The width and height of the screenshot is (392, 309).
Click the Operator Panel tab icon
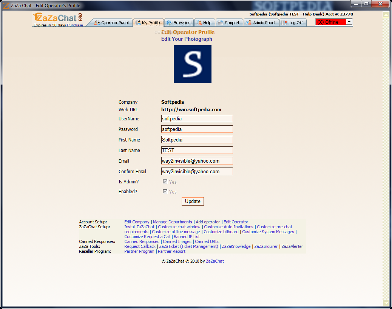tap(97, 23)
